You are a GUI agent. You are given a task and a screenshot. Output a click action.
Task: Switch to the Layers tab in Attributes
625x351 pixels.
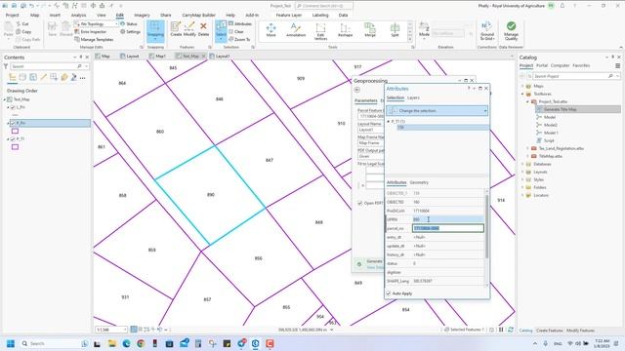[413, 97]
